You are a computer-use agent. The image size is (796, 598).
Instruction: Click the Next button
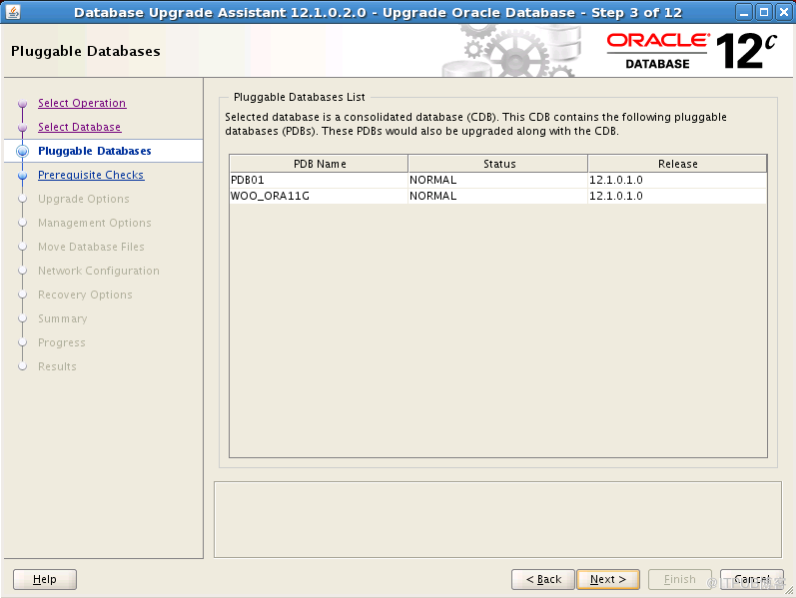608,579
